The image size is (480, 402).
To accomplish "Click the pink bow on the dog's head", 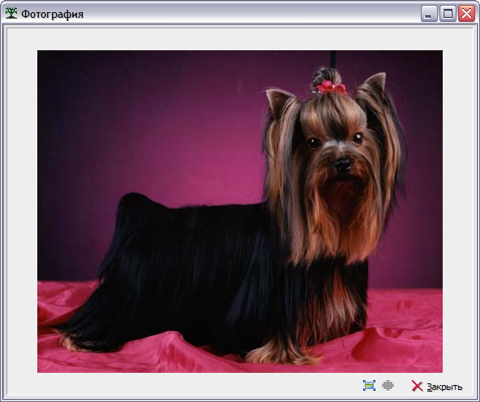I will click(332, 88).
